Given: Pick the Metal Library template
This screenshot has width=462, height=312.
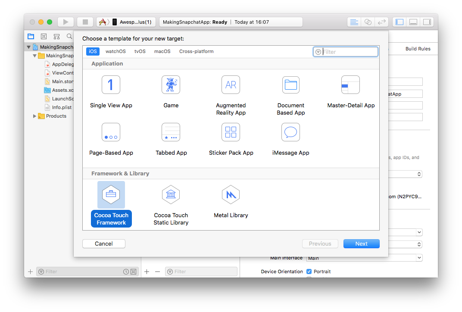Looking at the screenshot, I should [231, 202].
